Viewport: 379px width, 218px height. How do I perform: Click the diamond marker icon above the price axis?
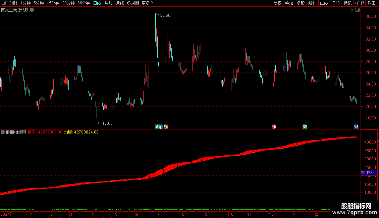pyautogui.click(x=351, y=10)
